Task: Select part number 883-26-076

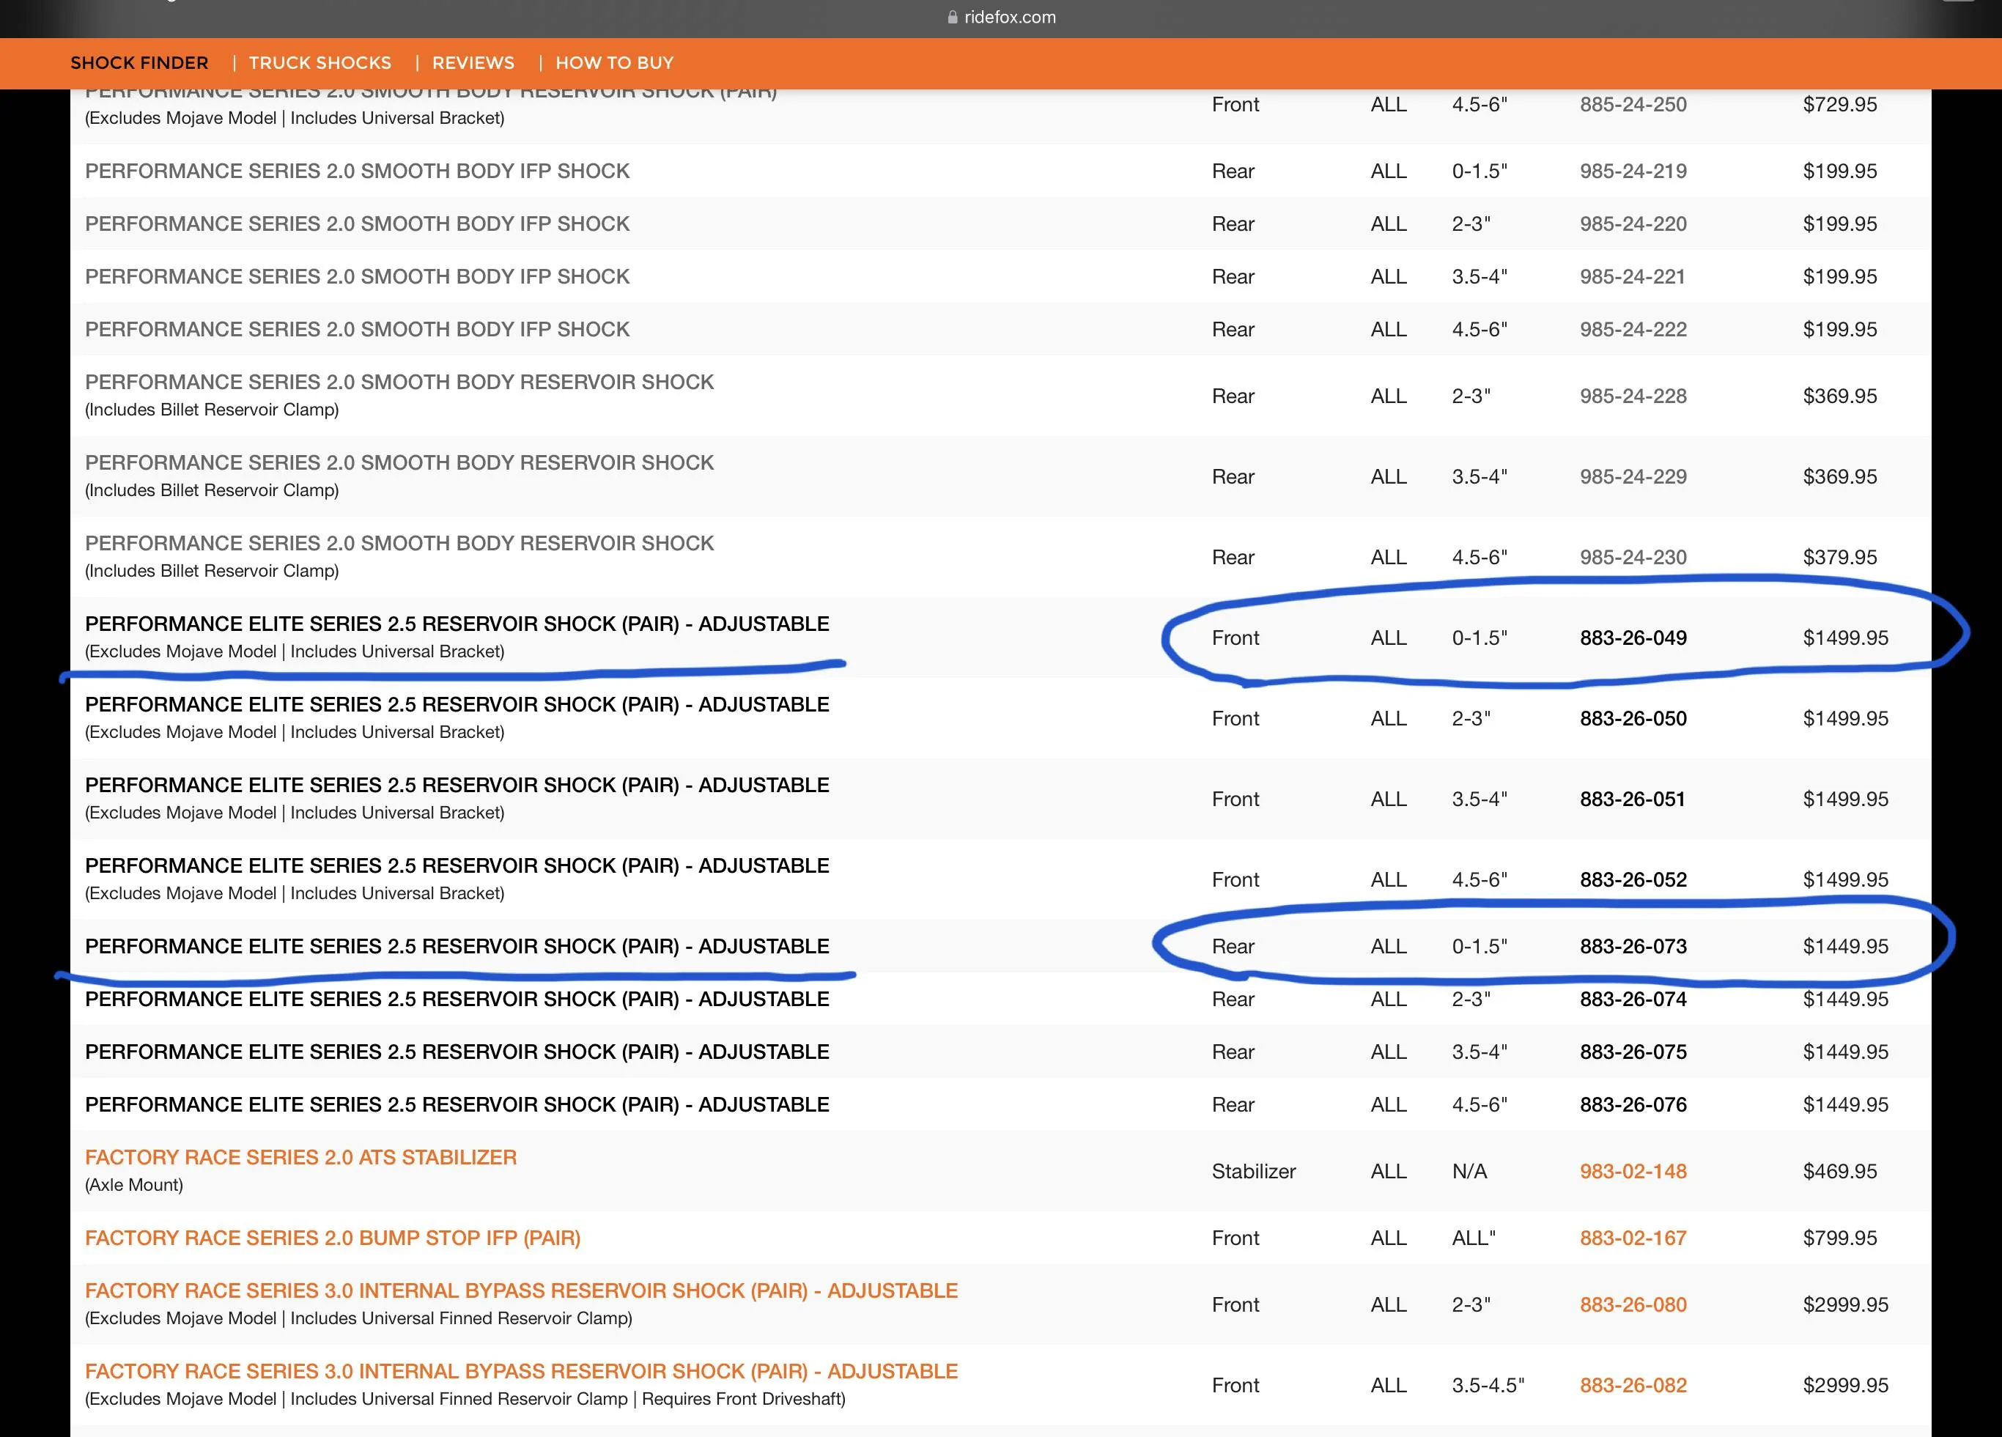Action: (x=1633, y=1104)
